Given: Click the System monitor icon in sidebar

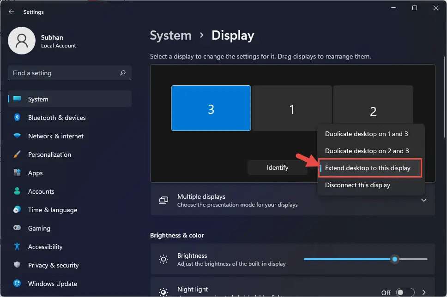Looking at the screenshot, I should click(x=17, y=99).
